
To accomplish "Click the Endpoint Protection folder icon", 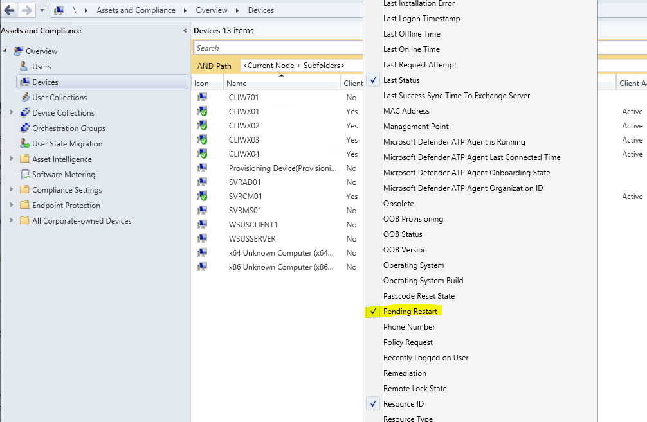I will tap(24, 205).
